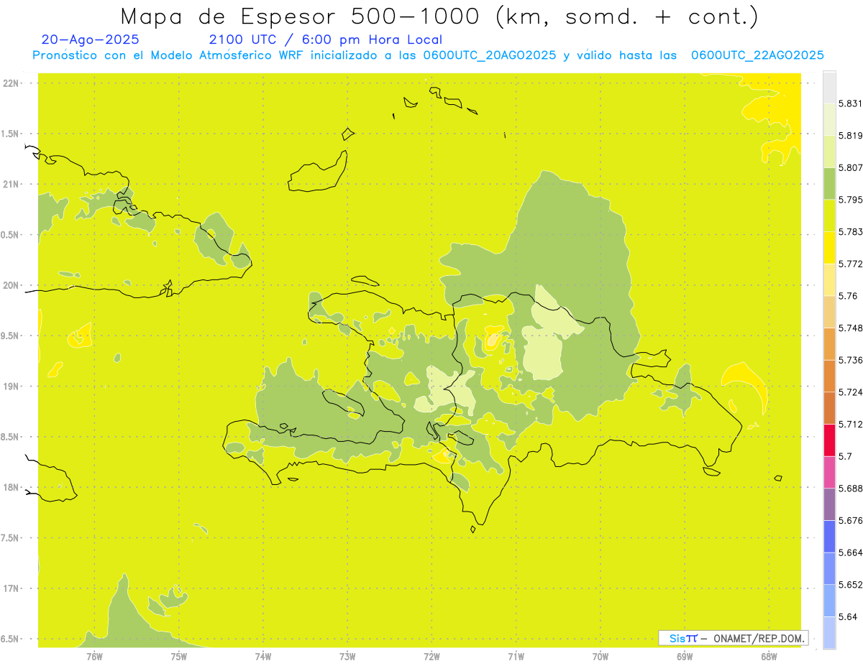Pick the red swatch between 5.7 and 5.712
The width and height of the screenshot is (863, 666).
pyautogui.click(x=829, y=440)
